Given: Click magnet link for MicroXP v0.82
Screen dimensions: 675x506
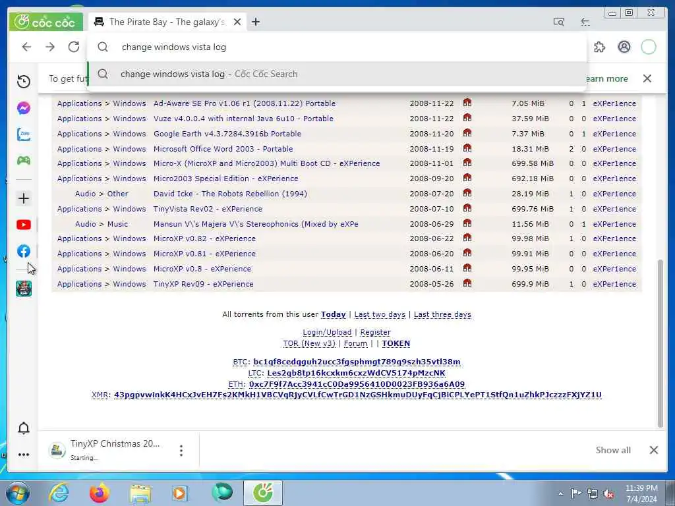Looking at the screenshot, I should [x=467, y=238].
